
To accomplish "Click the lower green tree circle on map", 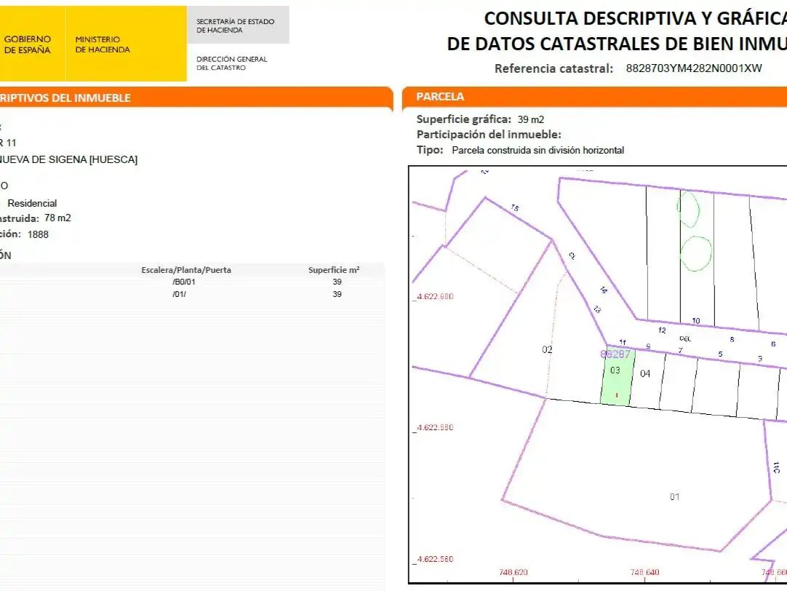I will tap(696, 253).
